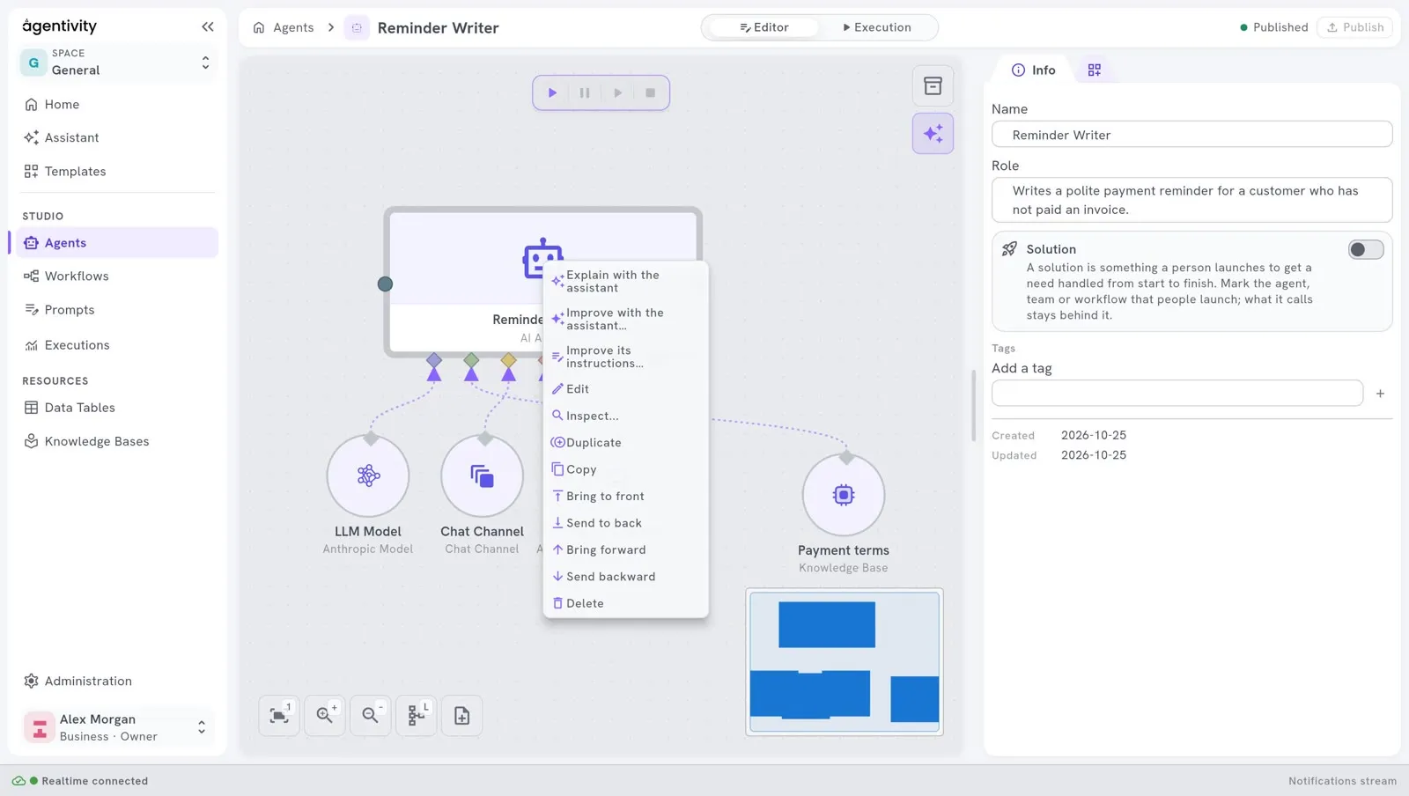Screen dimensions: 1409x796
Task: Click Send backward menu entry
Action: 626,577
